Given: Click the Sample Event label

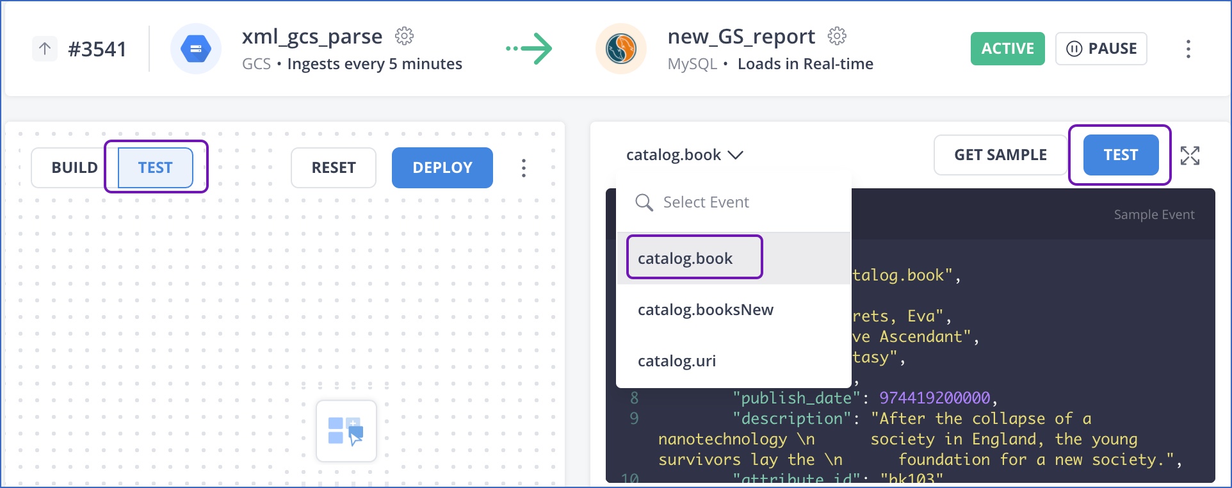Looking at the screenshot, I should click(1154, 215).
